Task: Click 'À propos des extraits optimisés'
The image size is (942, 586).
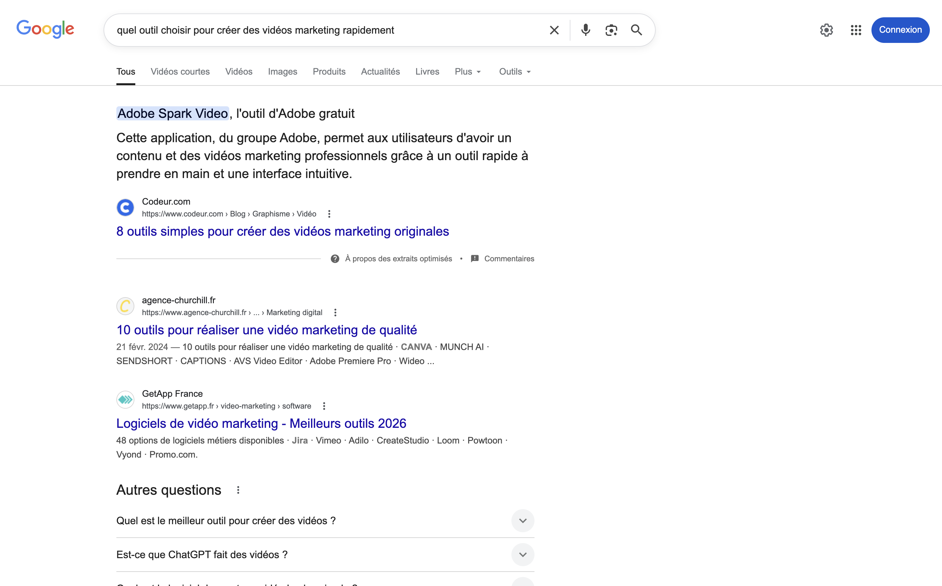Action: point(399,258)
